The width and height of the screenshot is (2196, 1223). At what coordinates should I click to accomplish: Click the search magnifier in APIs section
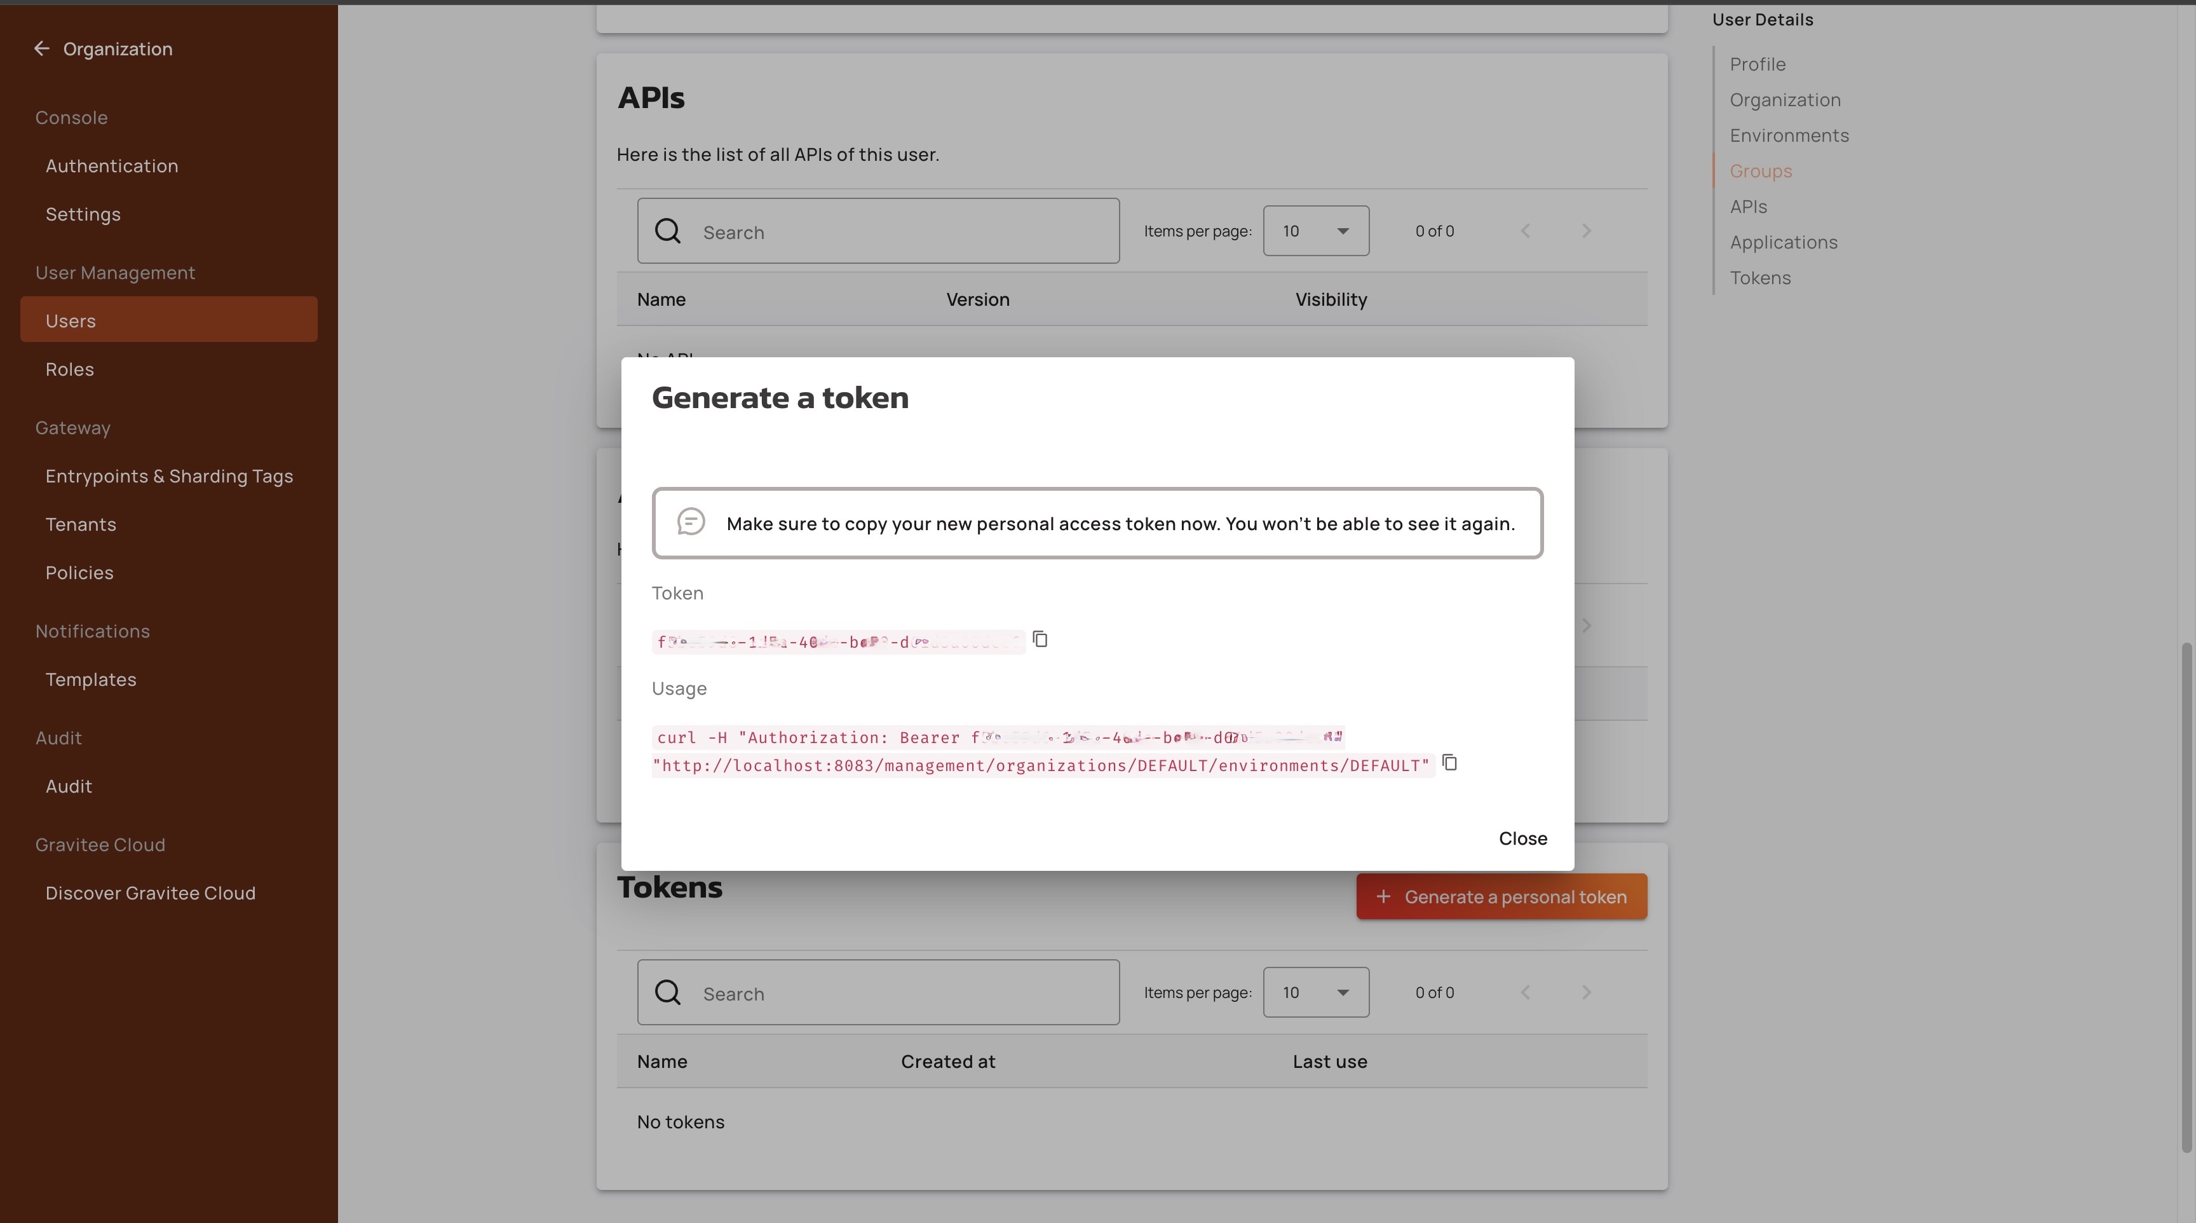click(667, 231)
